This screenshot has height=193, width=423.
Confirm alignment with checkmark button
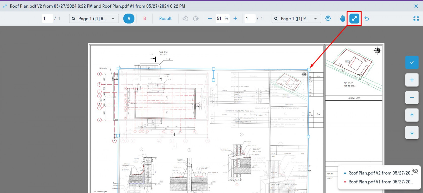[x=412, y=62]
